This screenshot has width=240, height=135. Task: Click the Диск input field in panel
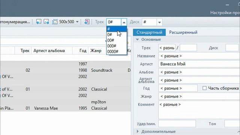pyautogui.click(x=232, y=48)
